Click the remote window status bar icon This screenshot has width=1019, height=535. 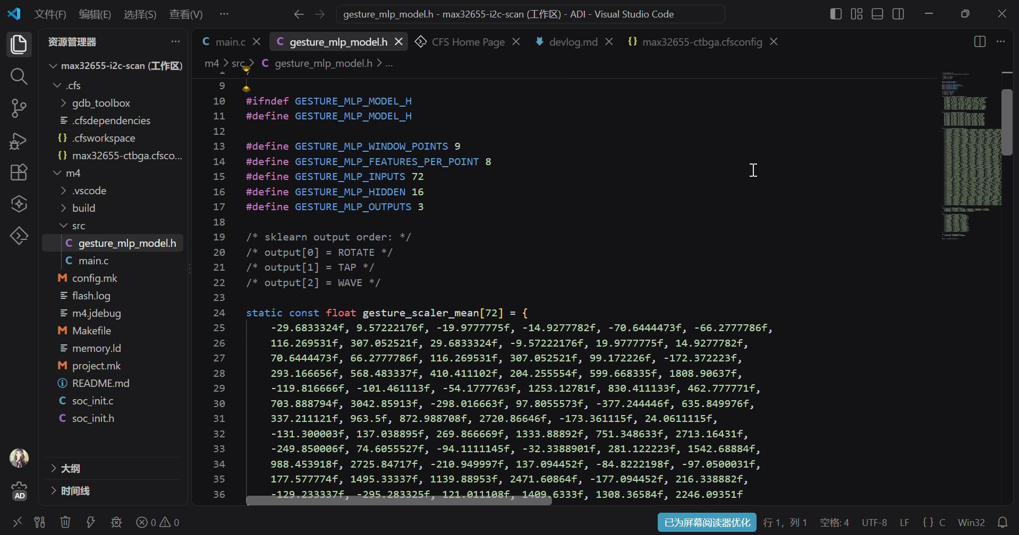point(17,522)
